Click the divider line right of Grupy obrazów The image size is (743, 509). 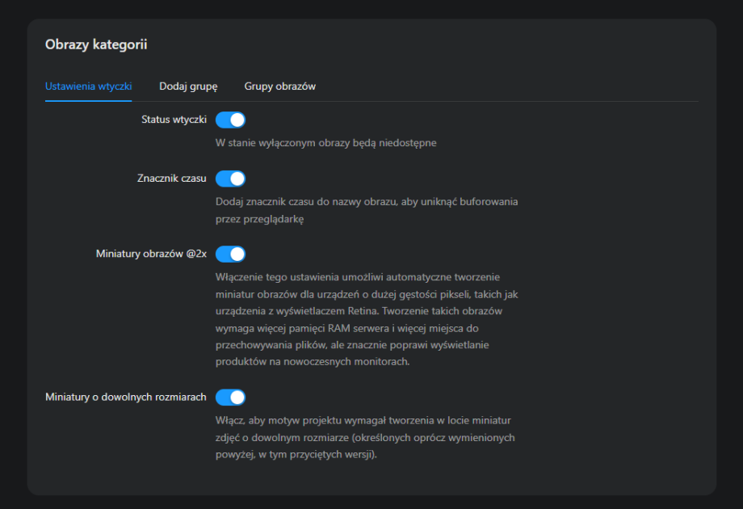pyautogui.click(x=509, y=101)
